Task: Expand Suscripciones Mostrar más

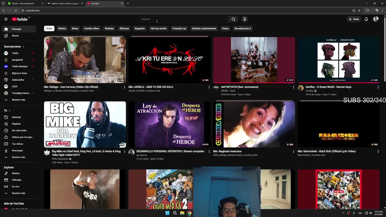Action: click(19, 100)
